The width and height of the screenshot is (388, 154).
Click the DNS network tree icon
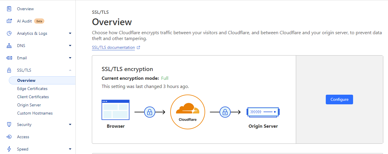(9, 46)
